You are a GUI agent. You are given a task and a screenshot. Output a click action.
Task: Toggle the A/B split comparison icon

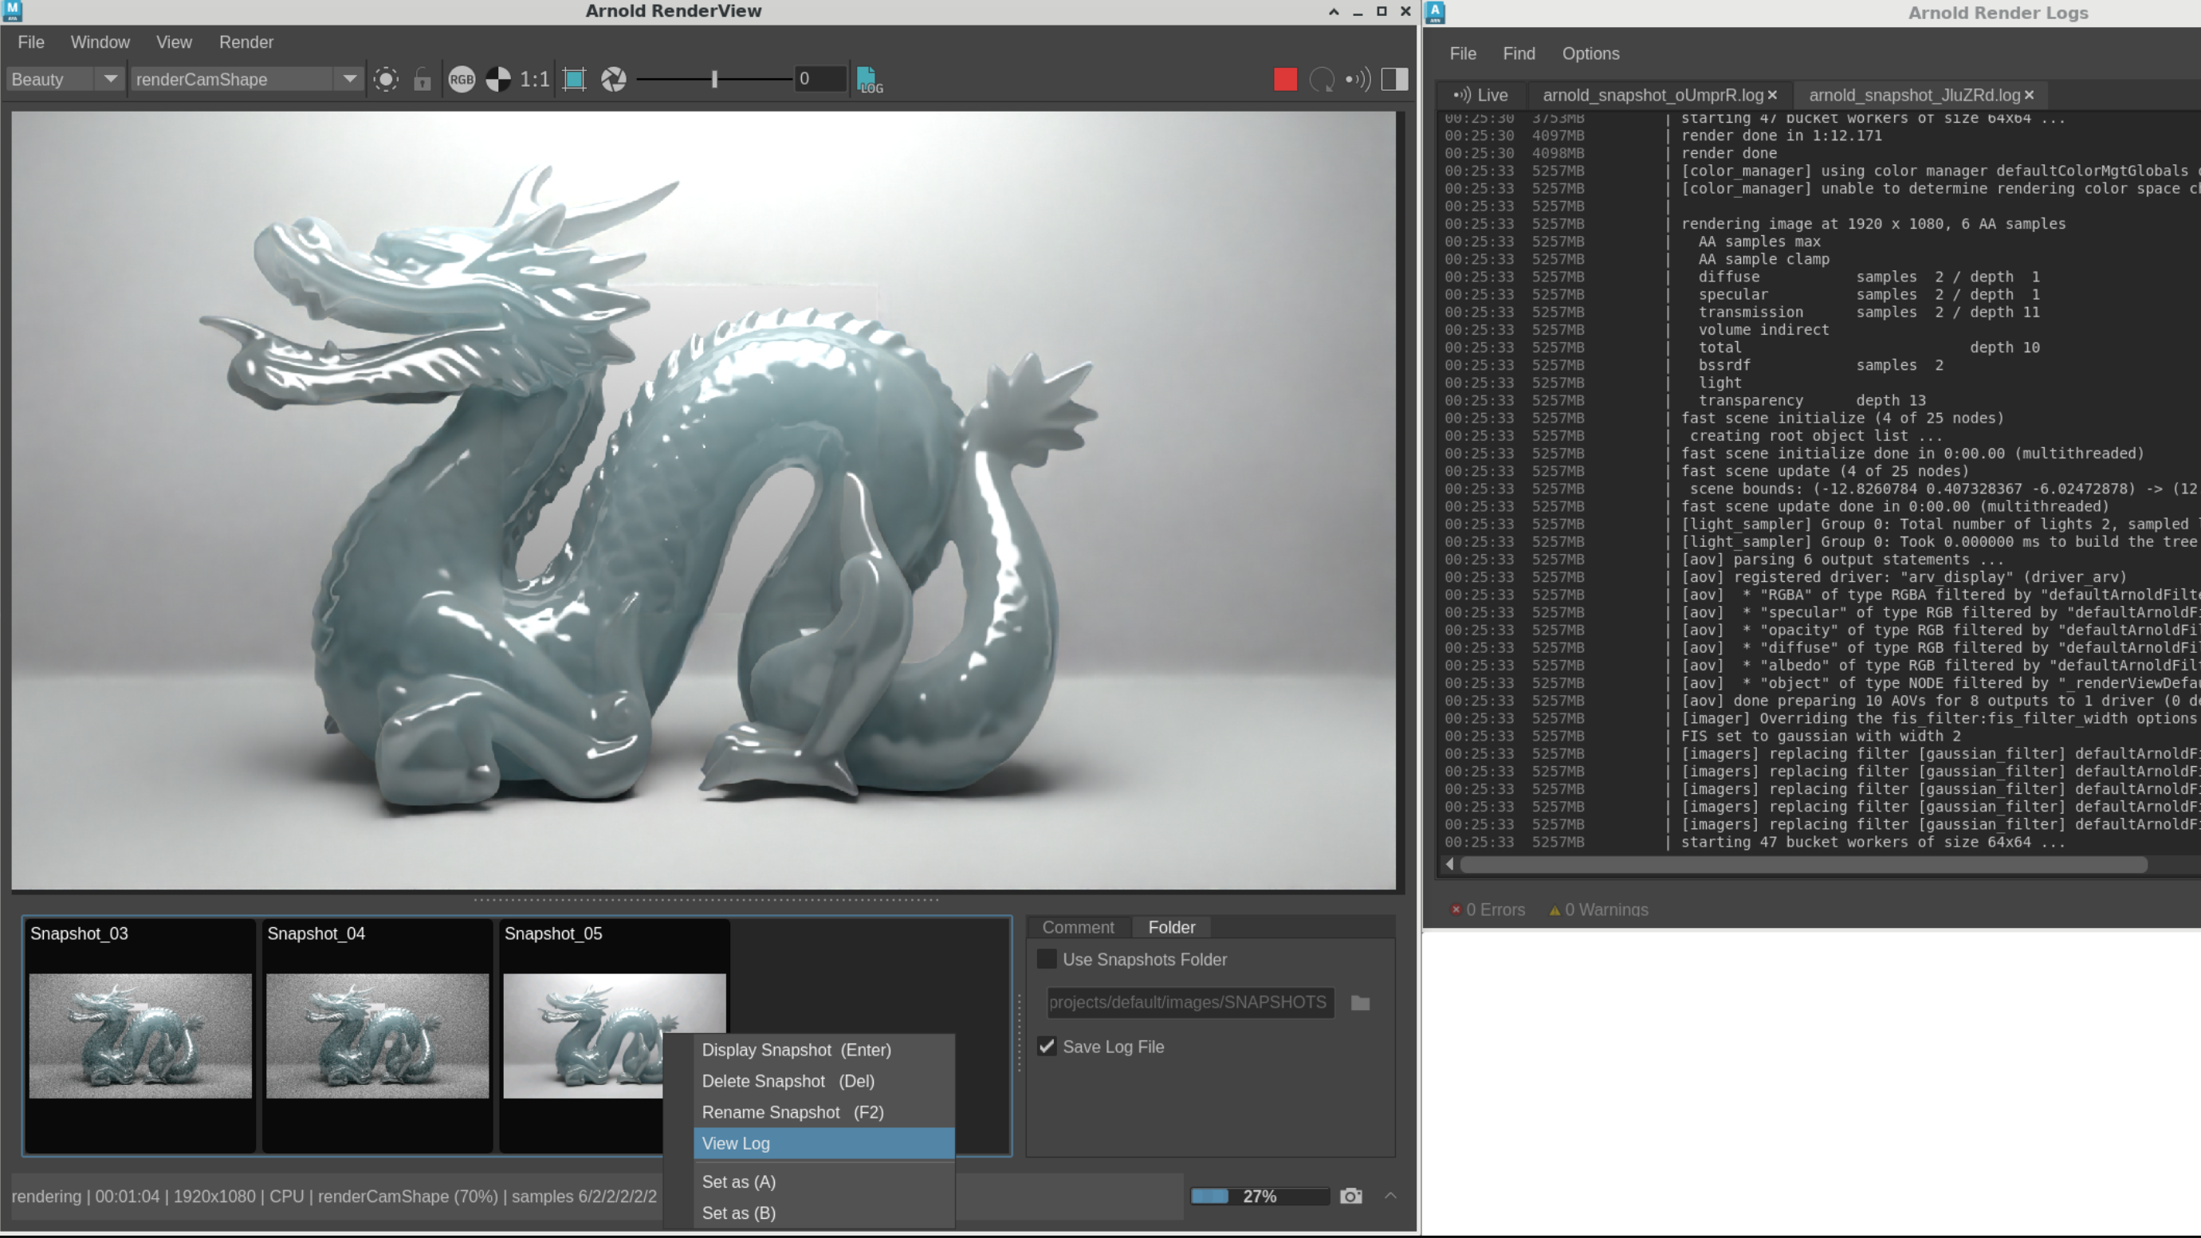[x=1394, y=80]
